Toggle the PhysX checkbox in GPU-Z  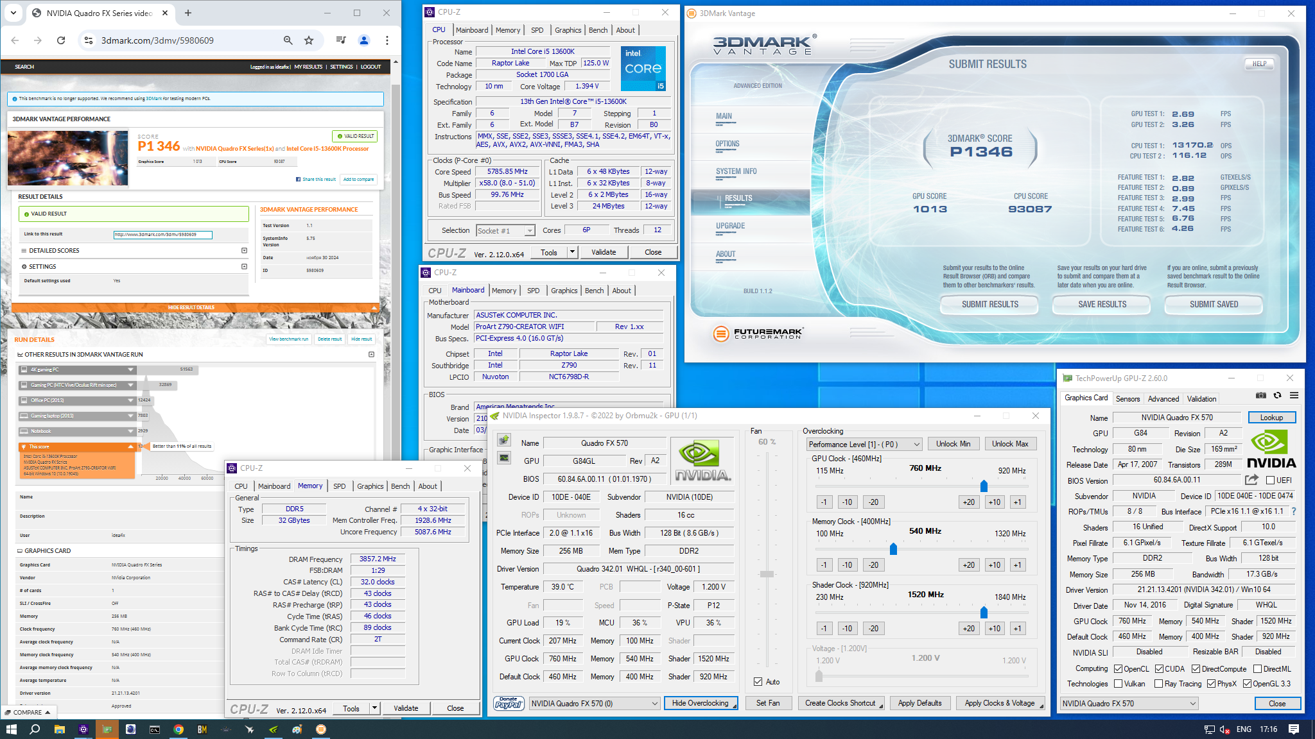(1212, 684)
